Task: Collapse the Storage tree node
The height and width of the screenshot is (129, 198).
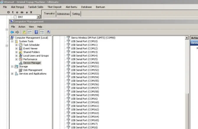Action: click(12, 67)
